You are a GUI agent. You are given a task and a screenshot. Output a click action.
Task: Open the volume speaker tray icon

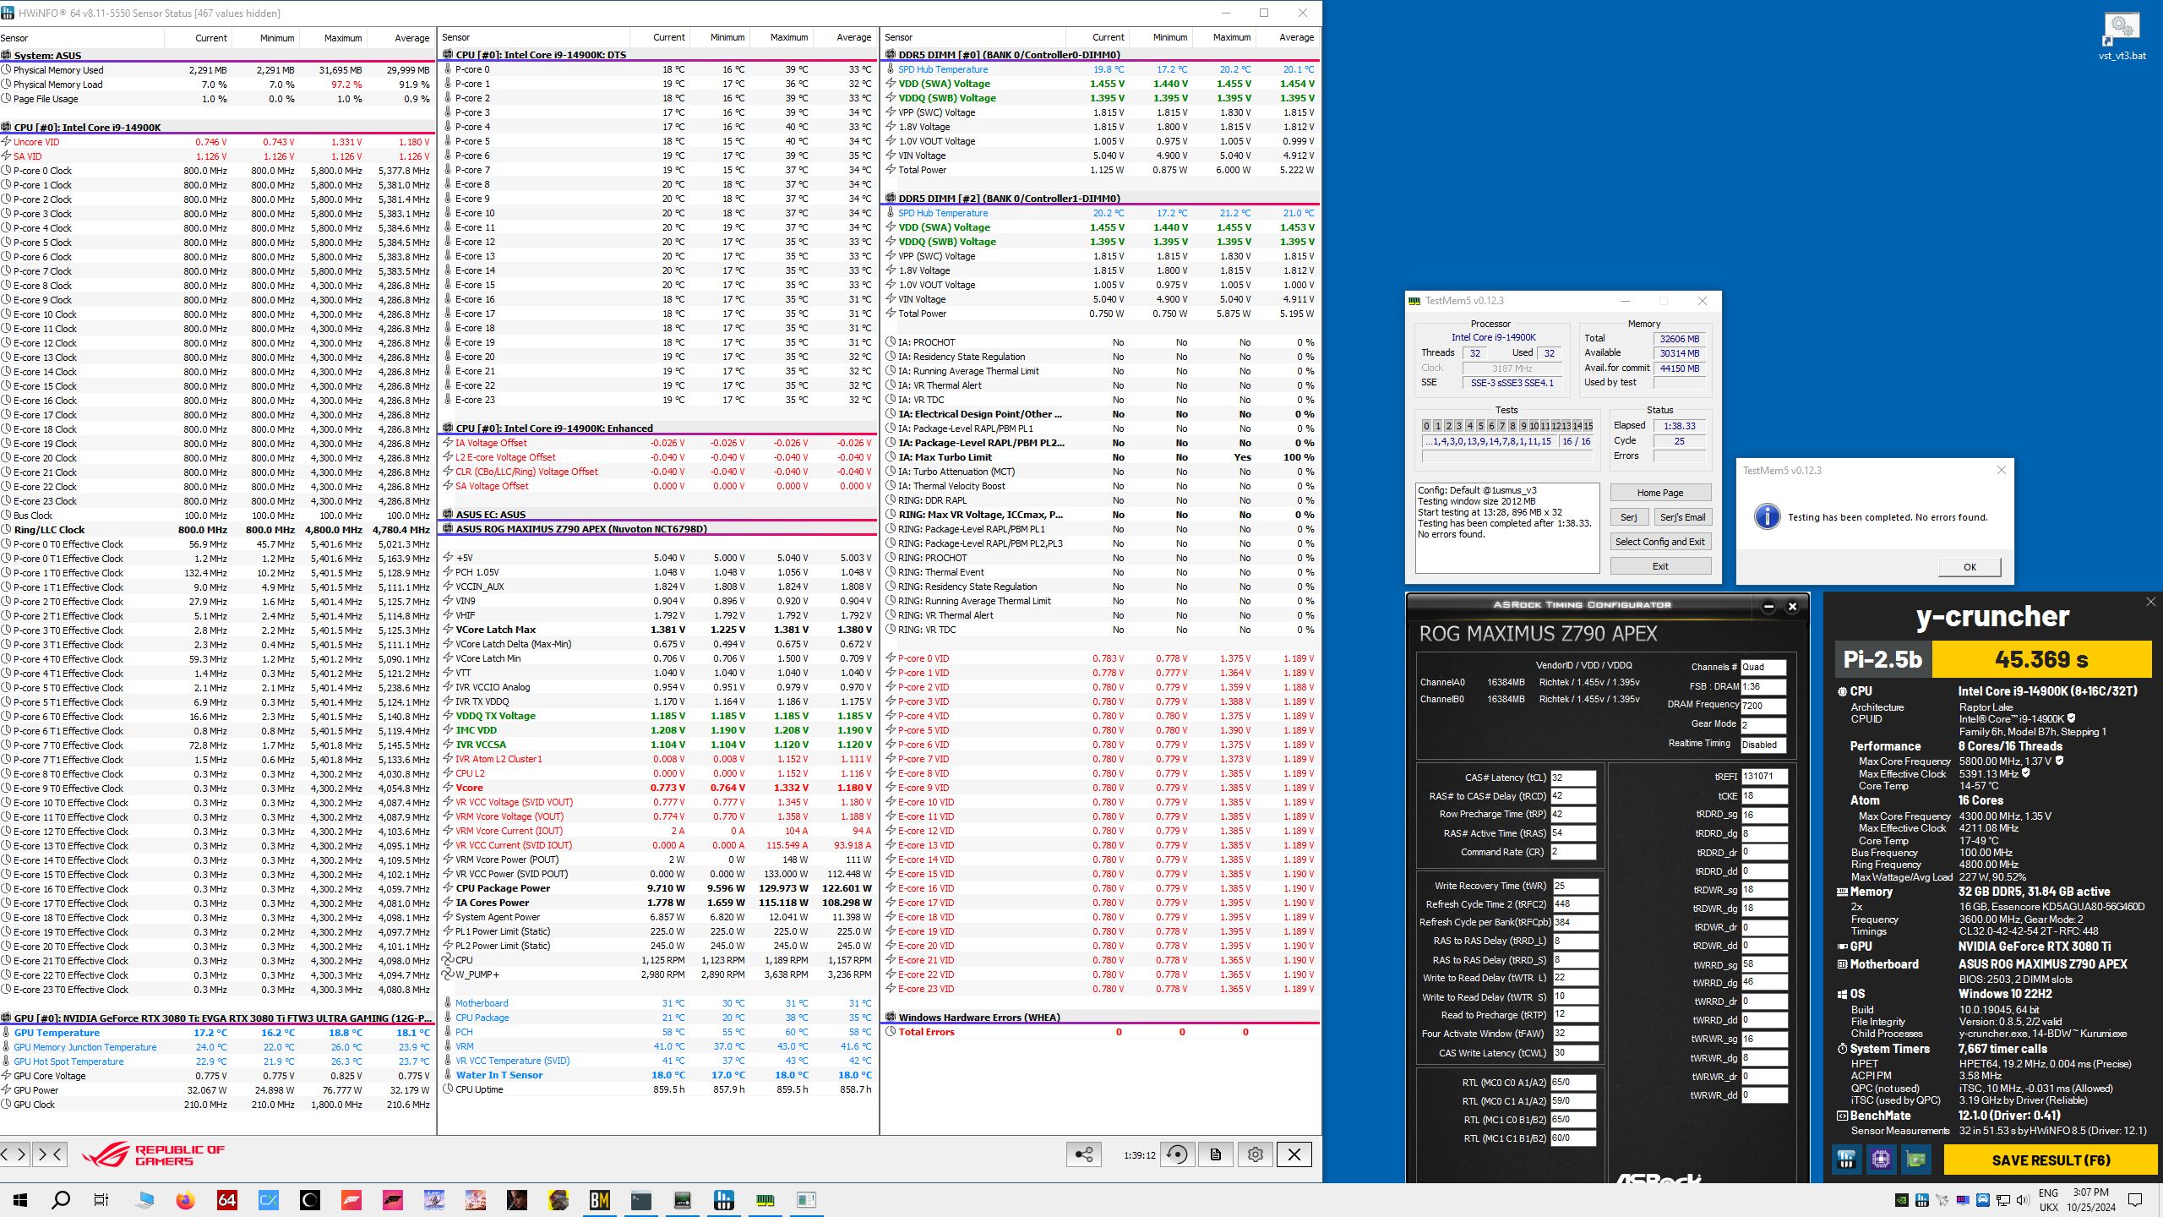[x=2022, y=1200]
